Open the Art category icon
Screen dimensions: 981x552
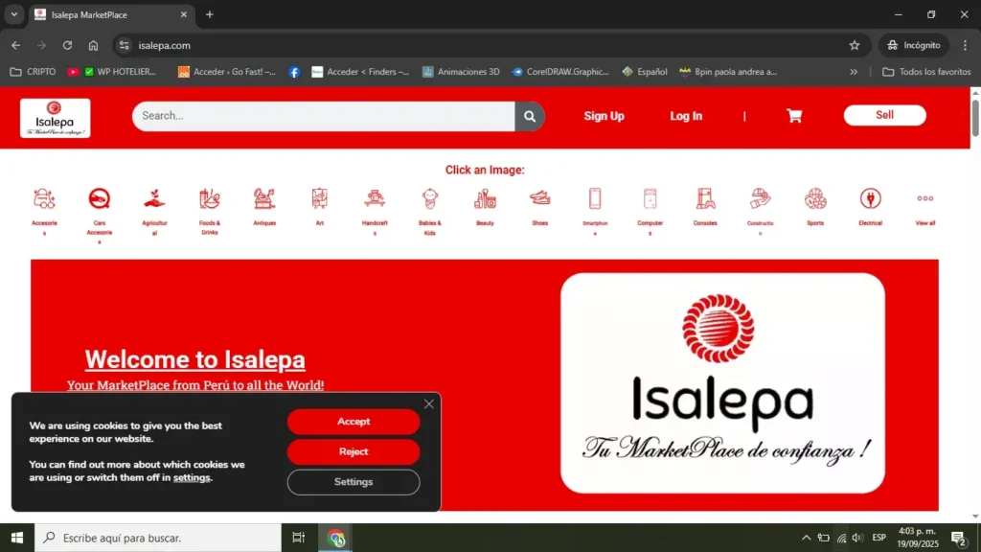click(320, 199)
